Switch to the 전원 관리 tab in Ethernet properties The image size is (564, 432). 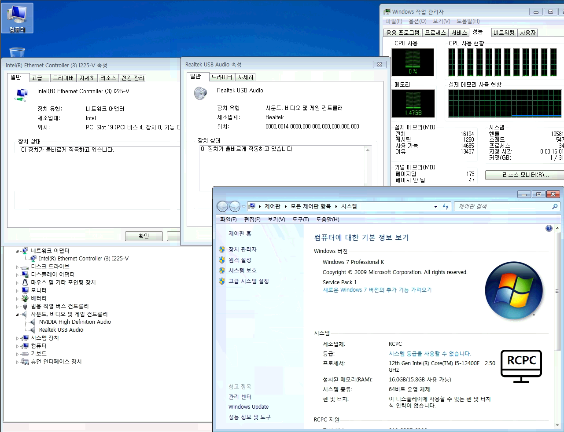(x=133, y=78)
